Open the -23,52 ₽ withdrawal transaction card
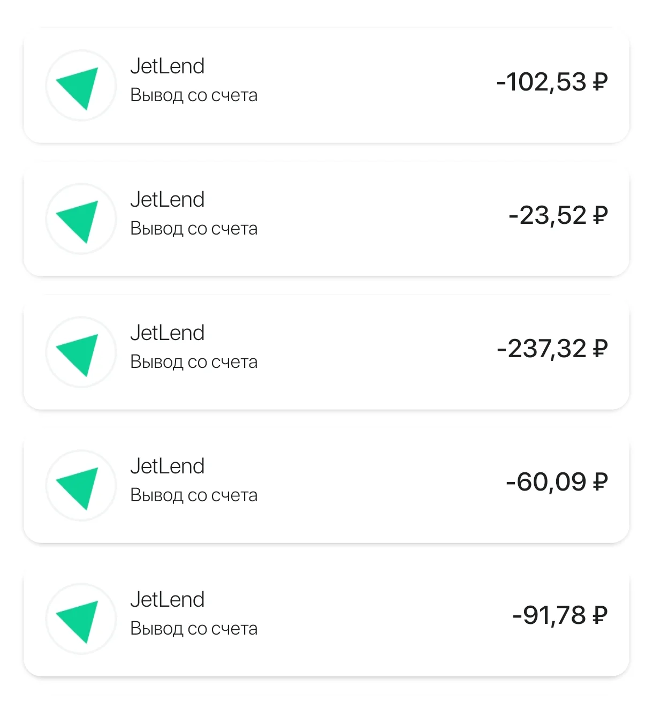 326,219
